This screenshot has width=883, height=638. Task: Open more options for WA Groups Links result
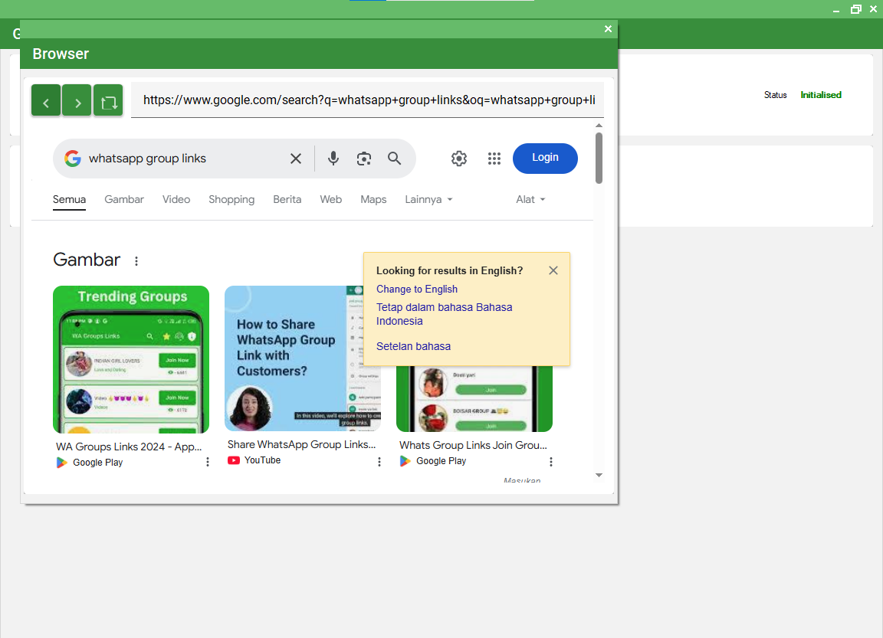click(x=208, y=462)
